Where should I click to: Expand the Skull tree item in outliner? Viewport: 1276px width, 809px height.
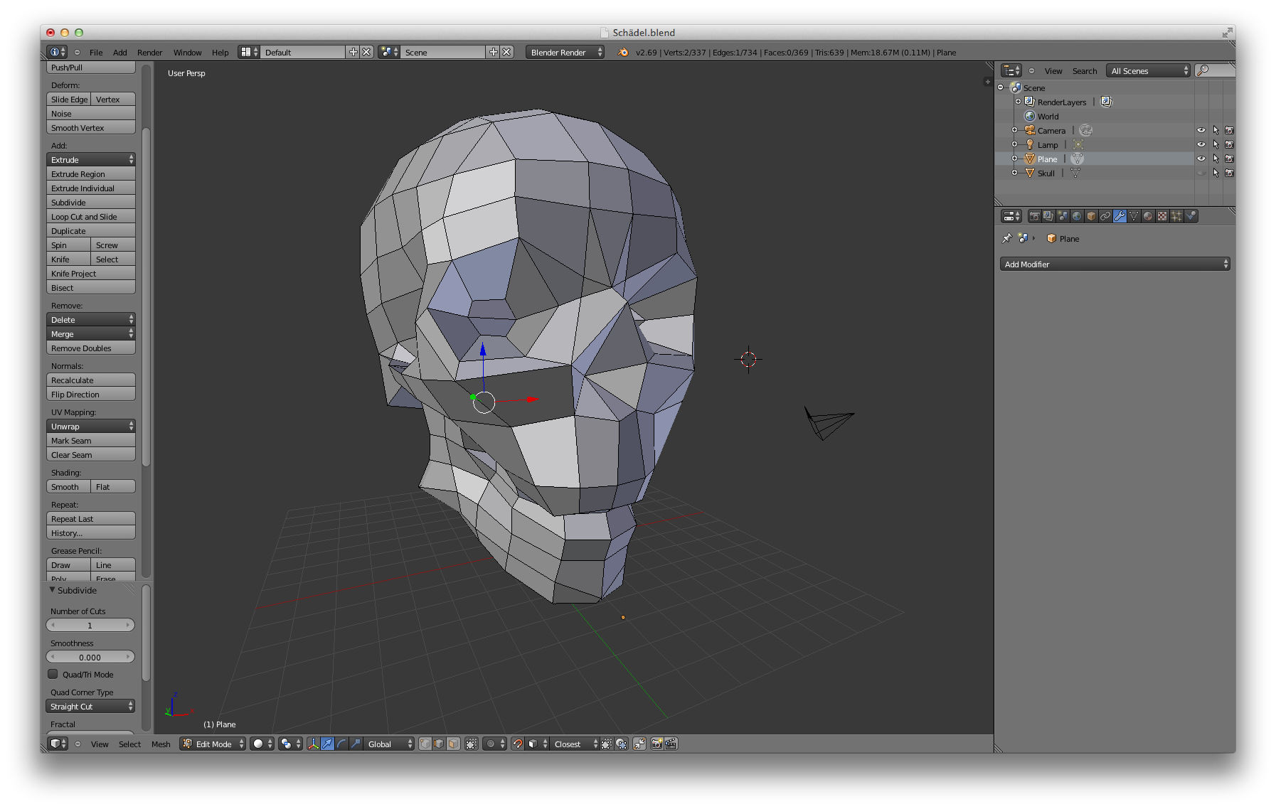tap(1014, 173)
